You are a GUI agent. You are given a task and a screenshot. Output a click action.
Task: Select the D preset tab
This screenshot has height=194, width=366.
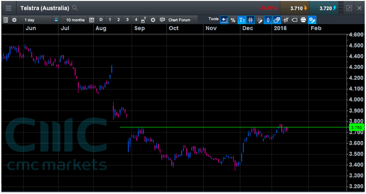coord(101,20)
